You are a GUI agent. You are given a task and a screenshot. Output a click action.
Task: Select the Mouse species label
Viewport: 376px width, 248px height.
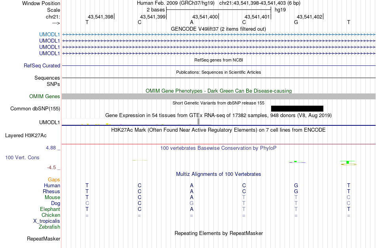tap(52, 198)
